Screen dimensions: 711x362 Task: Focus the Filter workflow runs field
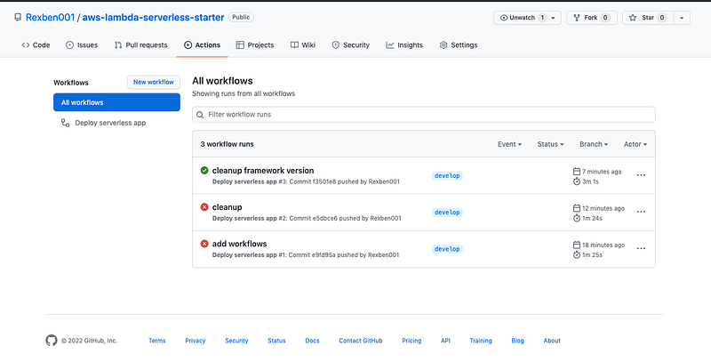[x=424, y=115]
